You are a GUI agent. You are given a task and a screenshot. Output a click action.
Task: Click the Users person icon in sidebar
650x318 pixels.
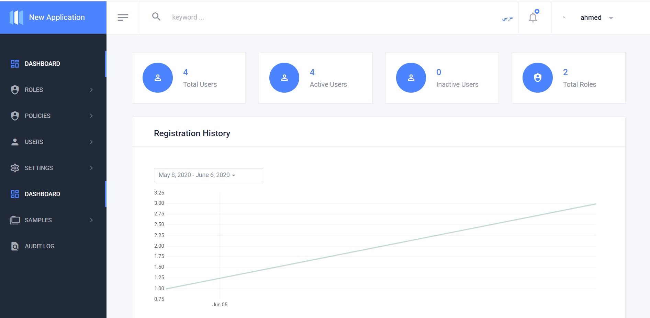coord(15,142)
